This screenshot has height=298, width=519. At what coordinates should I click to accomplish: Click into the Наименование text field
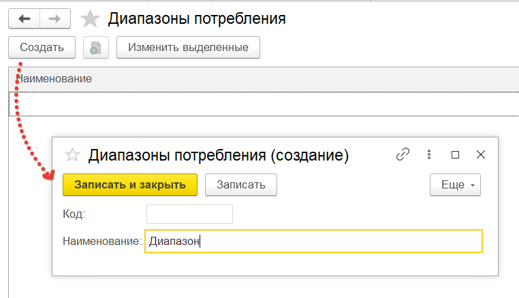point(313,242)
